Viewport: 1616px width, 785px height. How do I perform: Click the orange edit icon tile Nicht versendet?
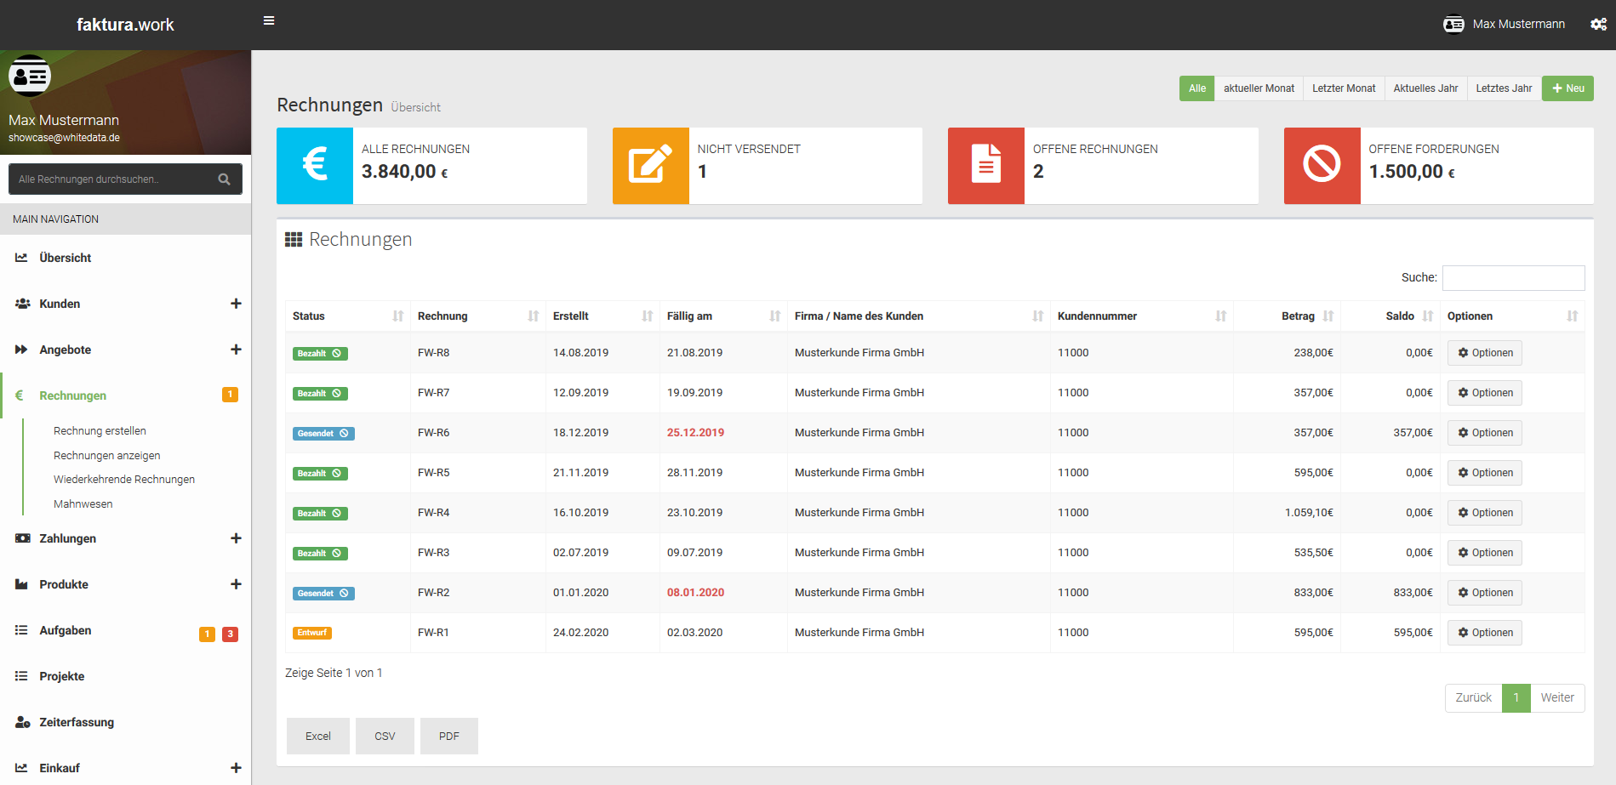click(651, 166)
